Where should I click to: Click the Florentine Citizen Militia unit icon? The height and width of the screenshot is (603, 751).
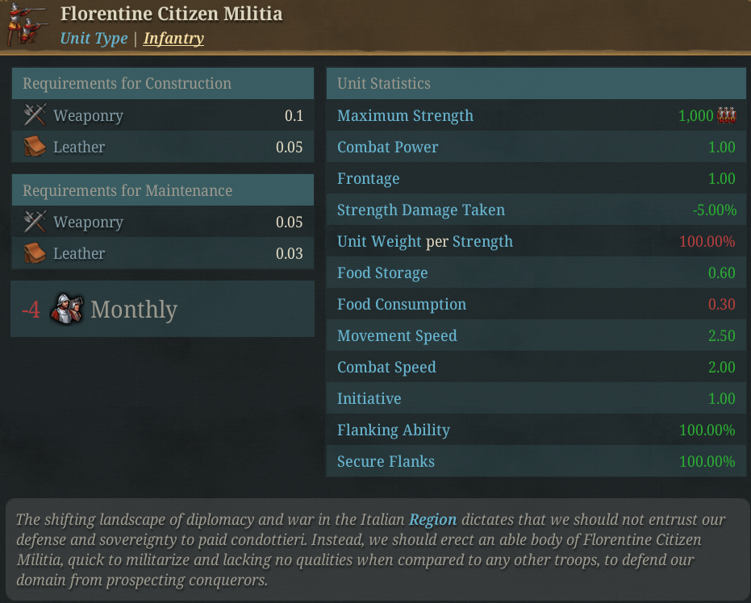(26, 25)
